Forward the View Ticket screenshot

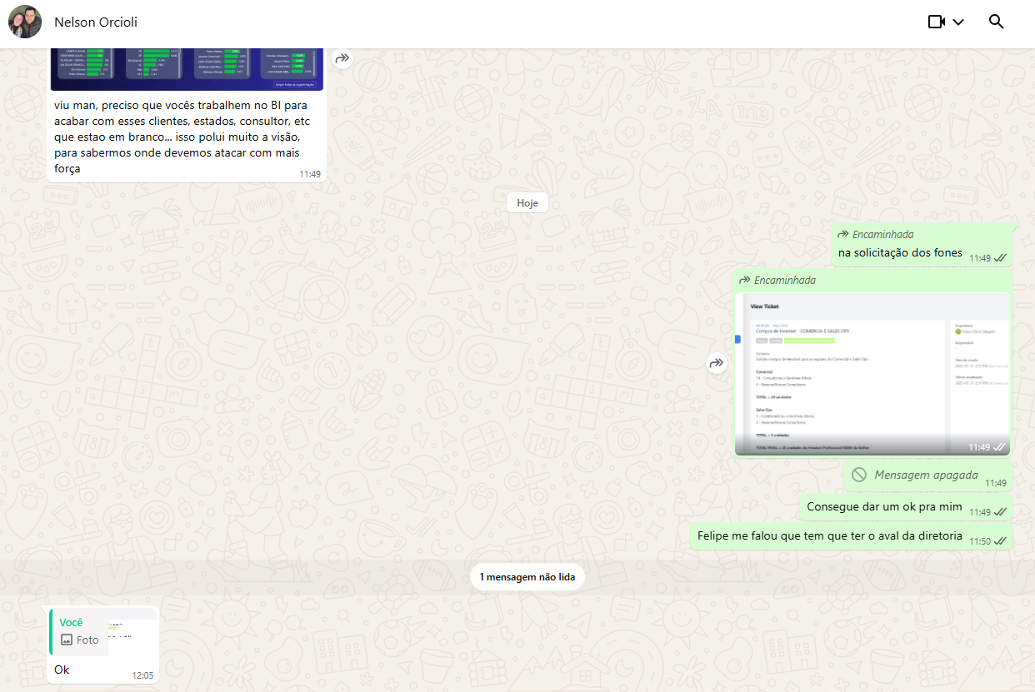coord(717,363)
